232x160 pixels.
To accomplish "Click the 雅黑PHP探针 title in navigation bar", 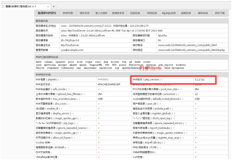I will pyautogui.click(x=47, y=13).
